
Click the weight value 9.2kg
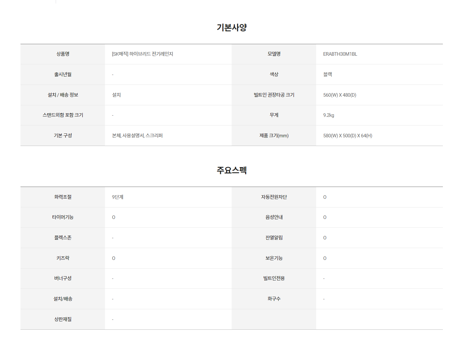pyautogui.click(x=329, y=115)
